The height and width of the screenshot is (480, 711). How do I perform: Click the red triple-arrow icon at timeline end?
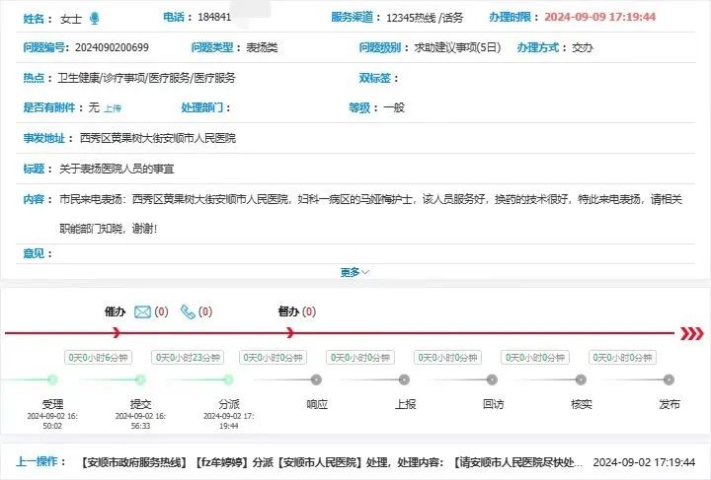[692, 334]
